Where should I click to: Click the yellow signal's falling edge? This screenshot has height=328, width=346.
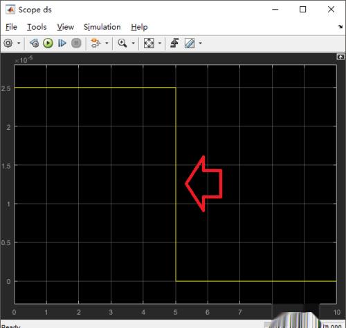(176, 184)
